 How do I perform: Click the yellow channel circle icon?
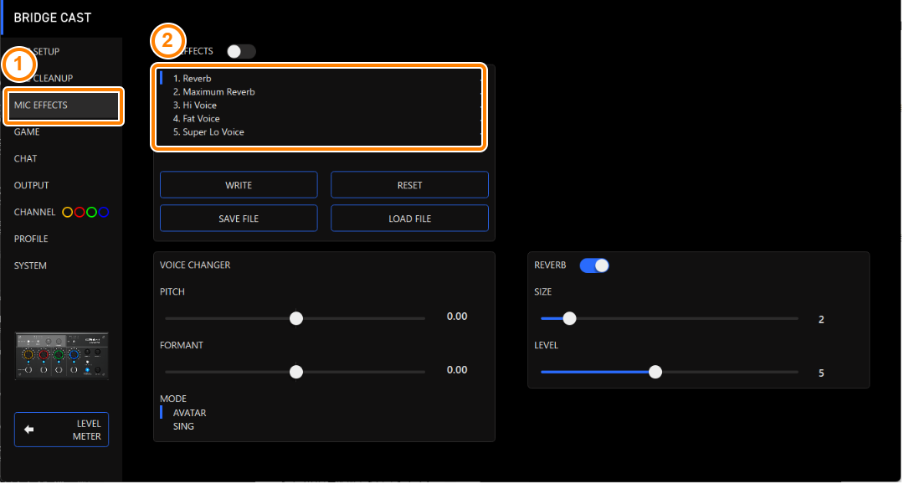[x=67, y=213]
